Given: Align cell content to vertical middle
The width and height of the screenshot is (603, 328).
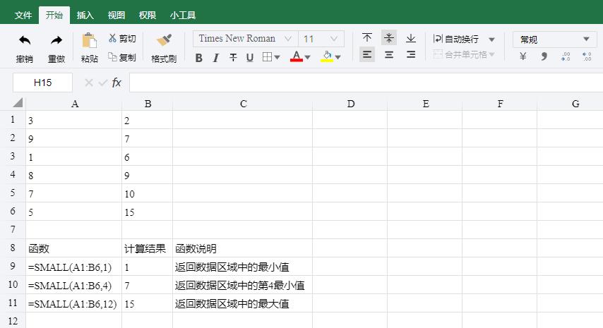Looking at the screenshot, I should coord(389,37).
